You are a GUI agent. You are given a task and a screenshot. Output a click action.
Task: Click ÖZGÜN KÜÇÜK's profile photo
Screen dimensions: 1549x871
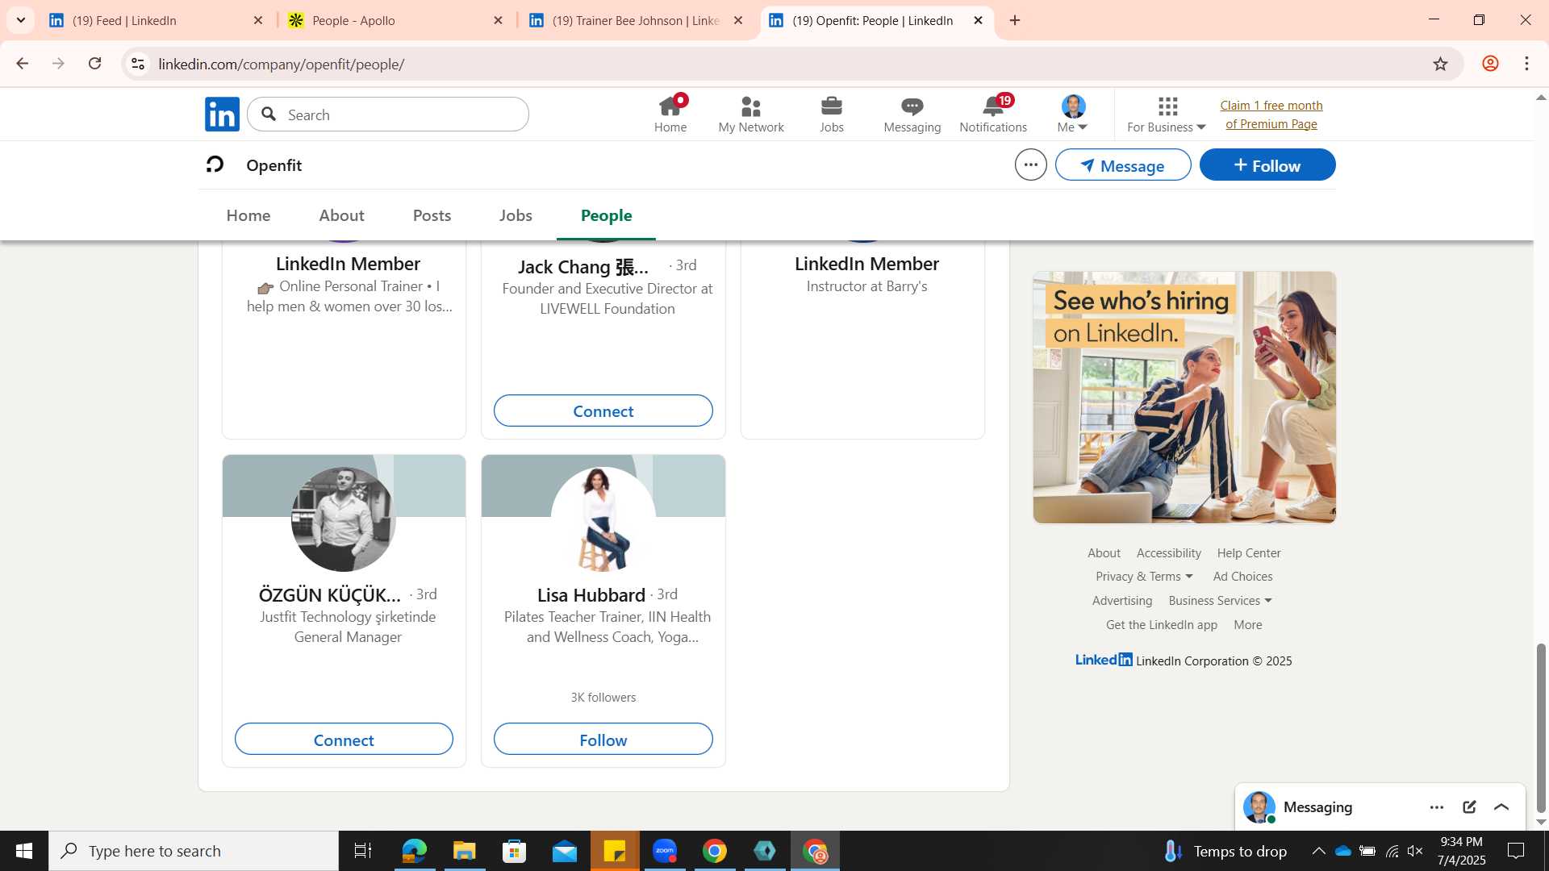[x=344, y=519]
